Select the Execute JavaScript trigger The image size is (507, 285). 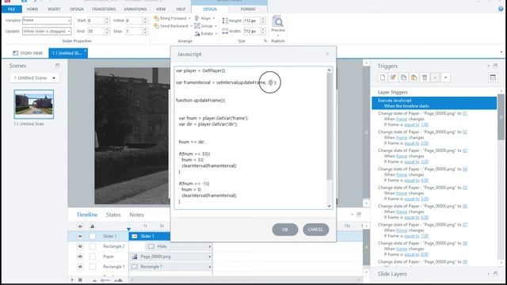[x=434, y=103]
